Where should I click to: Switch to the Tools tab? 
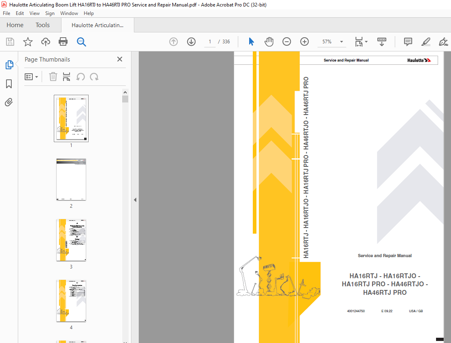pyautogui.click(x=42, y=25)
